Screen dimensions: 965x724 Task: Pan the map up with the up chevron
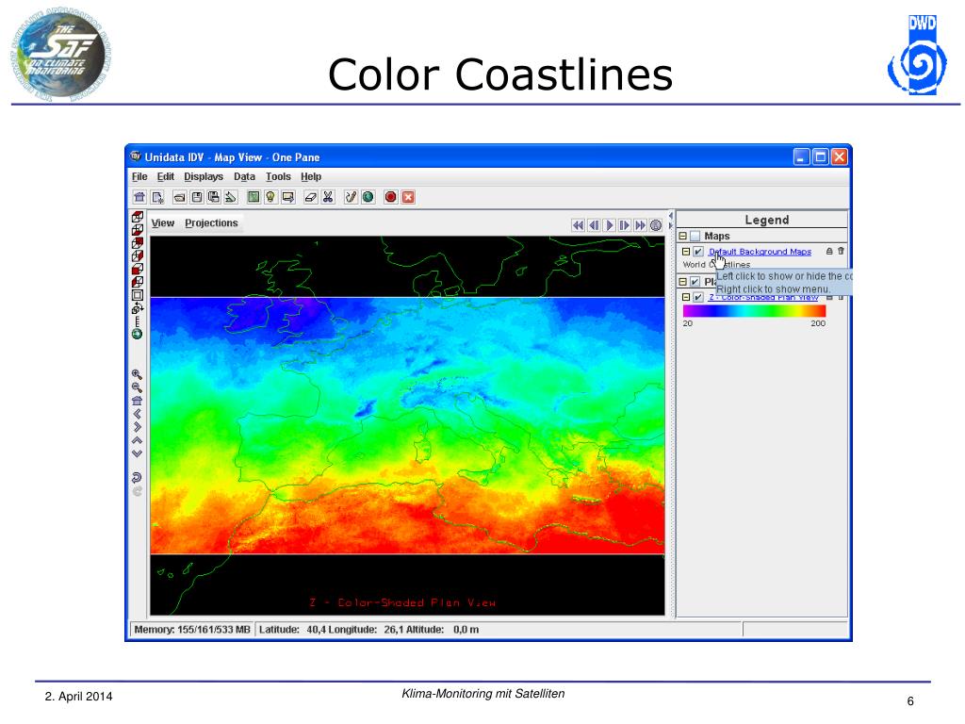pyautogui.click(x=138, y=440)
